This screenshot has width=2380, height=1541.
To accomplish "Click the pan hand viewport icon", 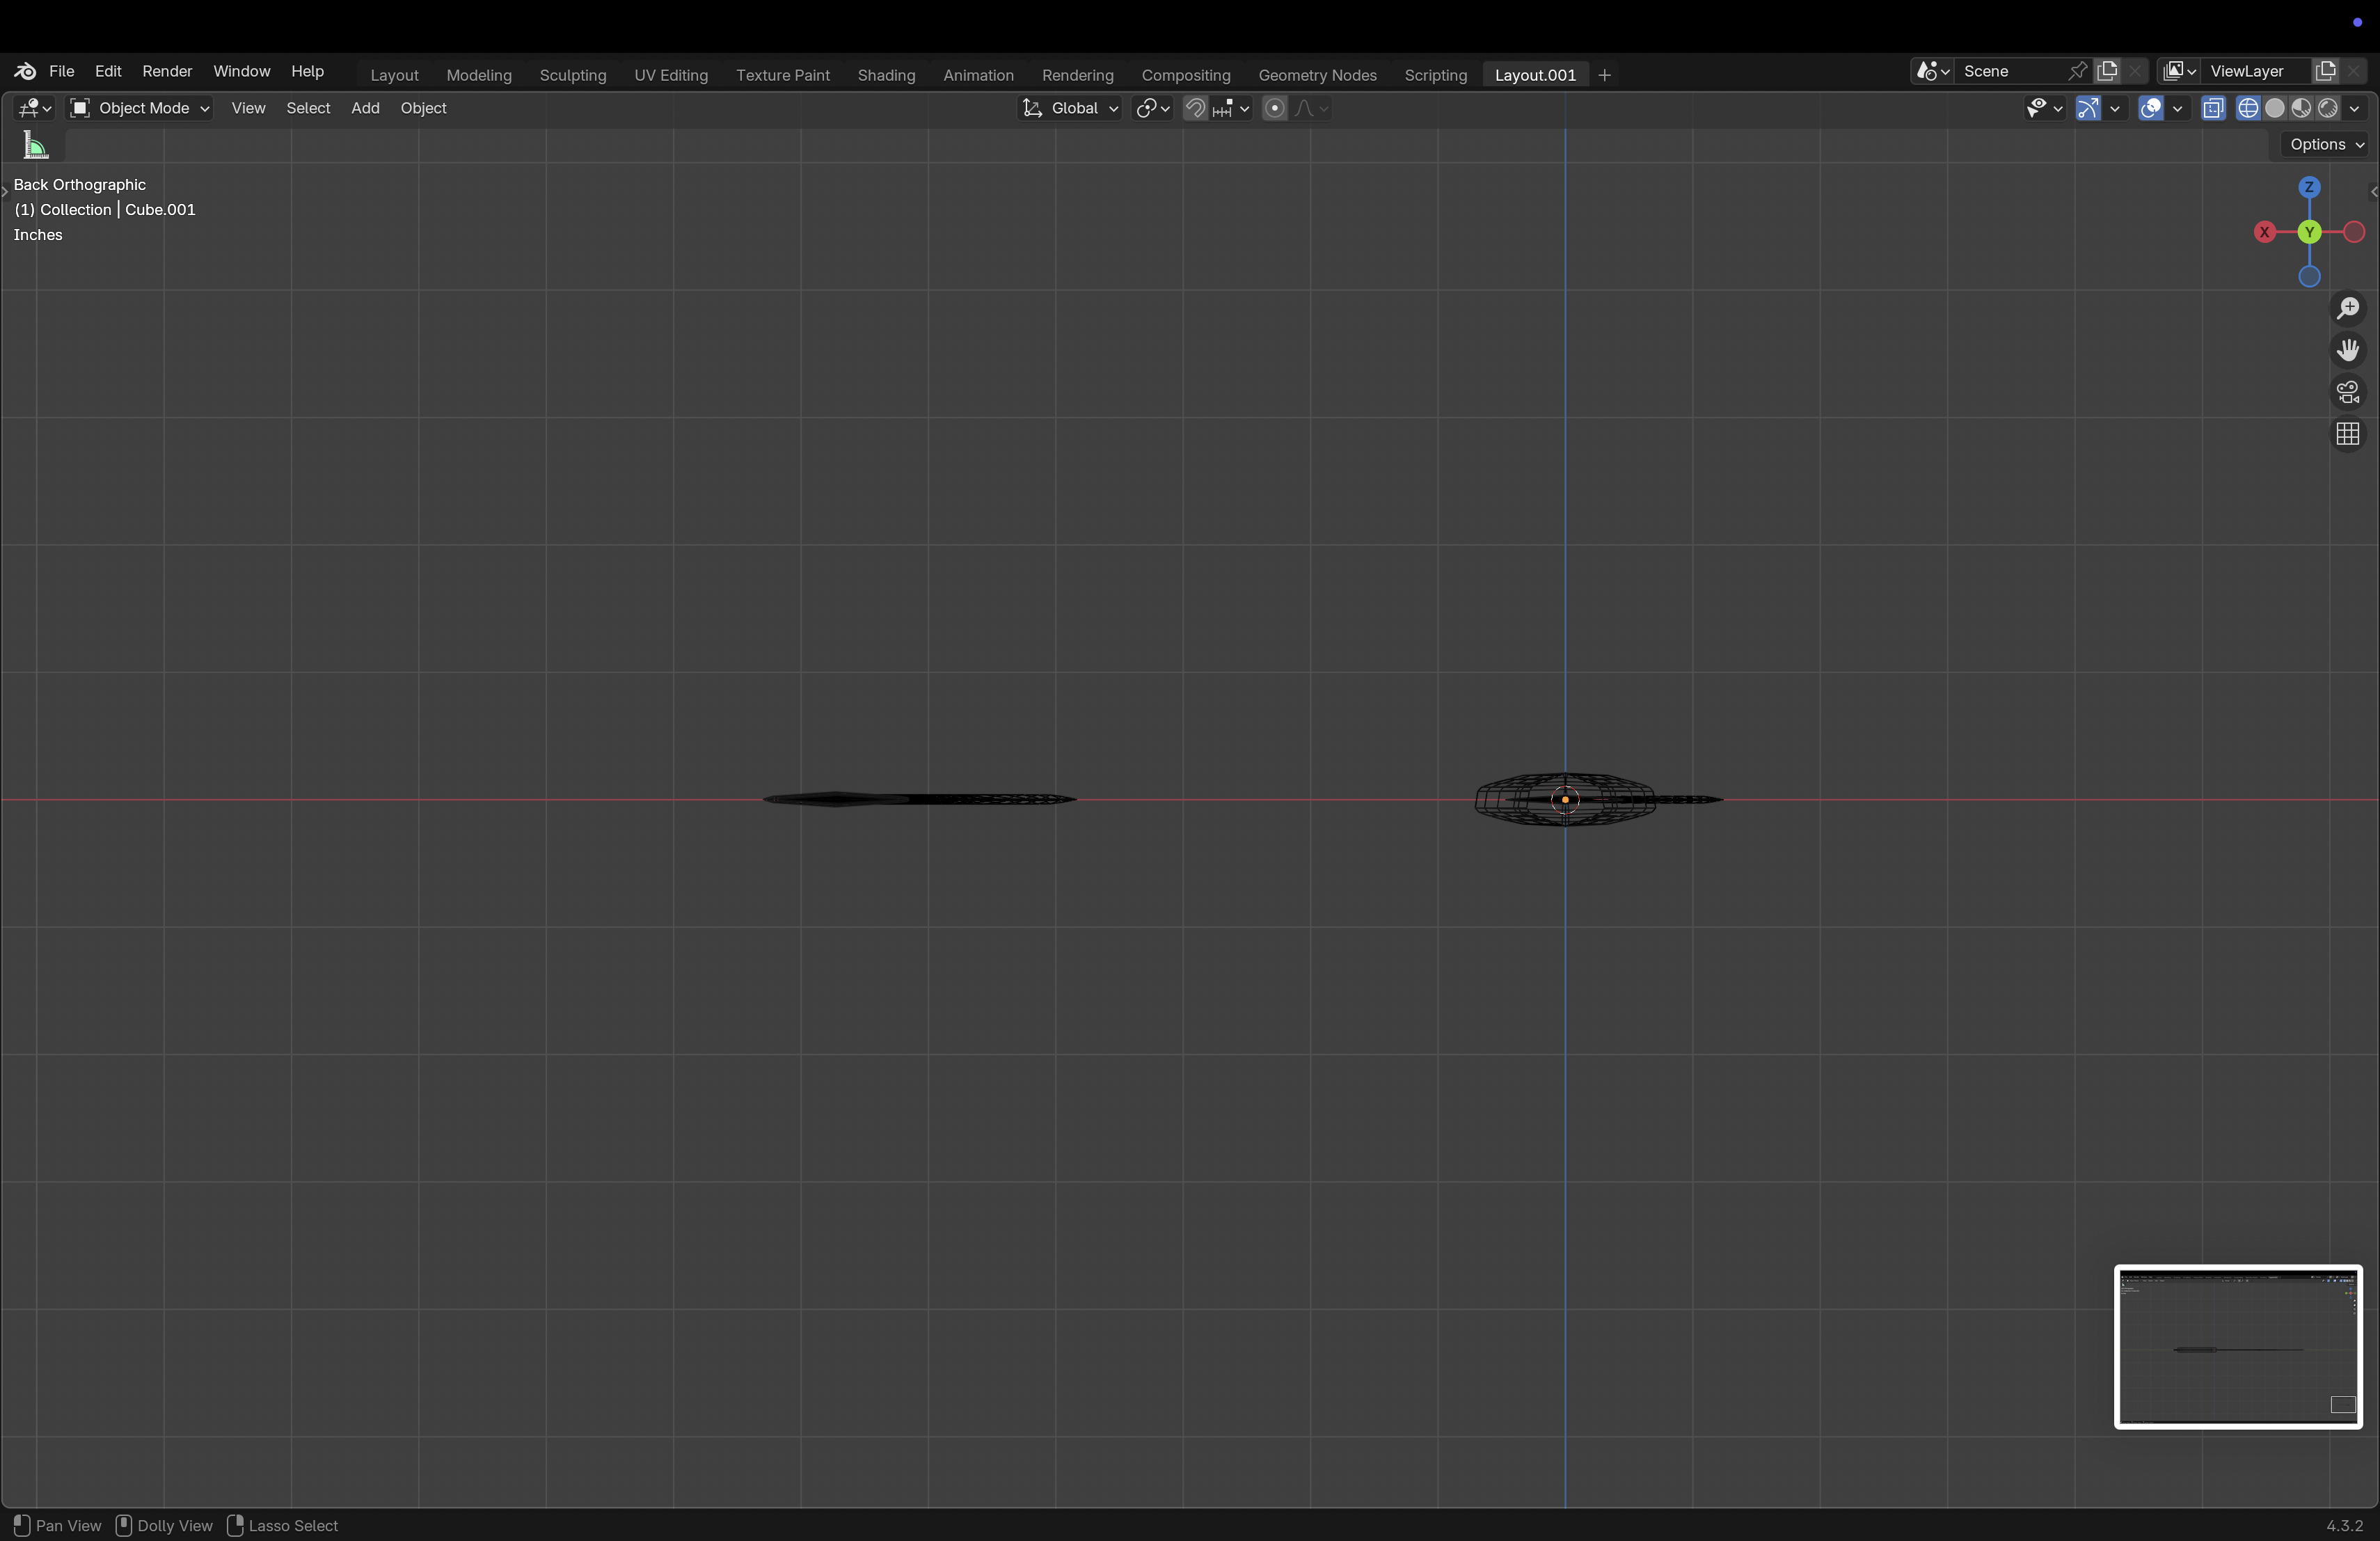I will 2348,350.
